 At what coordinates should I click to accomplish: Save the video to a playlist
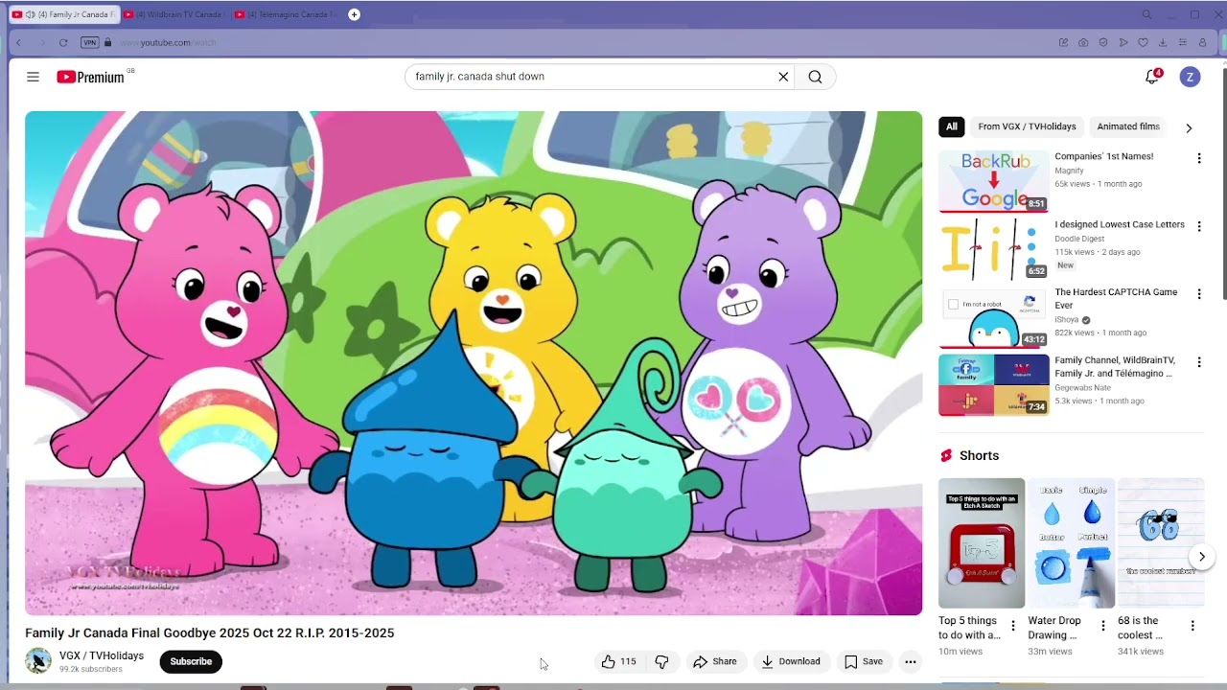(x=863, y=661)
